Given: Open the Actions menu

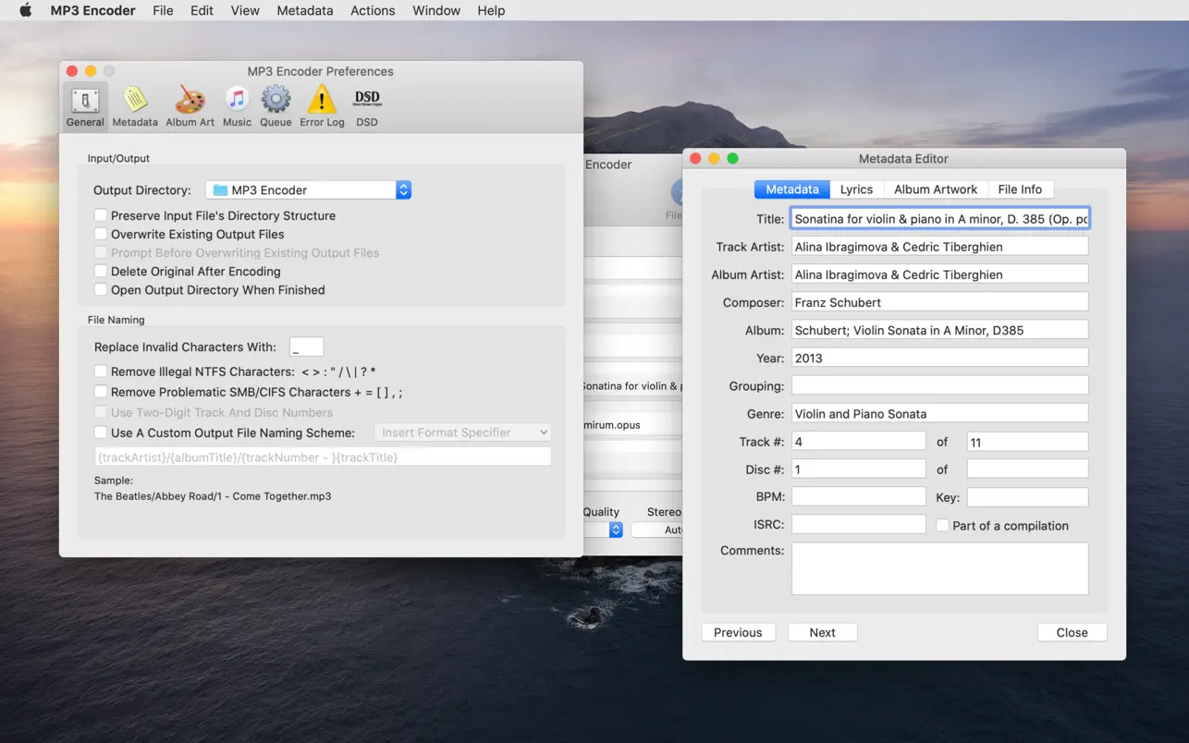Looking at the screenshot, I should pyautogui.click(x=373, y=10).
